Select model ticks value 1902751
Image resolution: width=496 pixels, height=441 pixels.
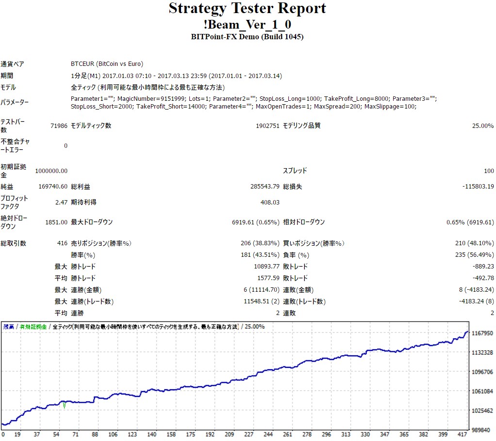267,126
